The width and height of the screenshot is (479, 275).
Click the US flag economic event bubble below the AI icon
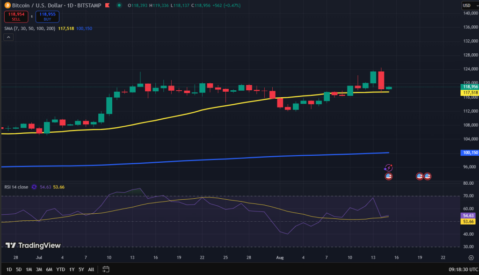click(x=389, y=176)
